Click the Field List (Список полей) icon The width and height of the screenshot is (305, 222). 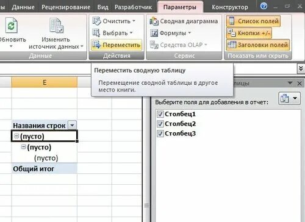232,21
